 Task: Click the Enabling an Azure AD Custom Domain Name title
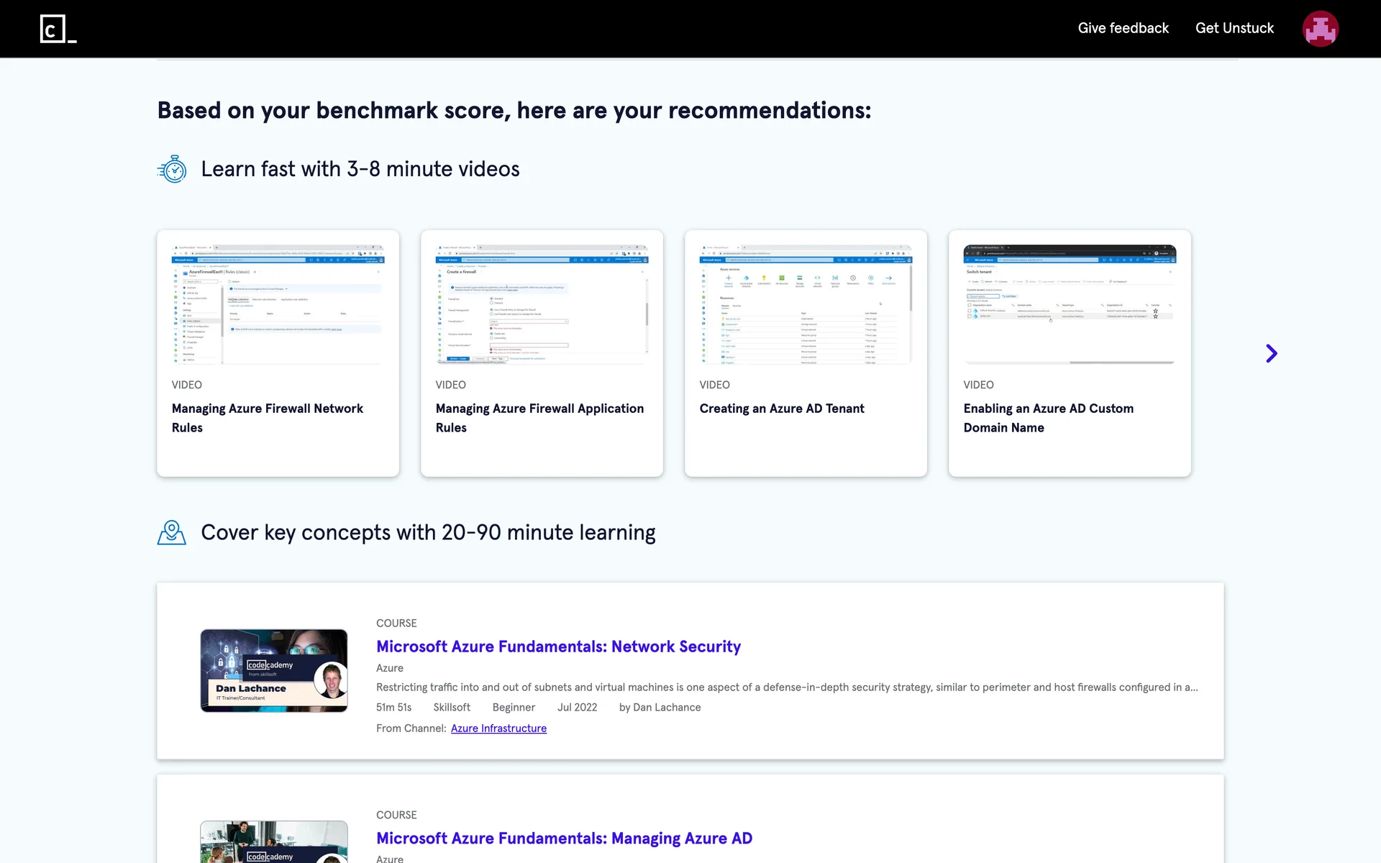point(1048,418)
